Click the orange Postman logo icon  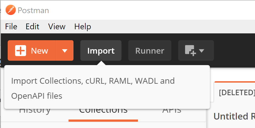(x=11, y=10)
